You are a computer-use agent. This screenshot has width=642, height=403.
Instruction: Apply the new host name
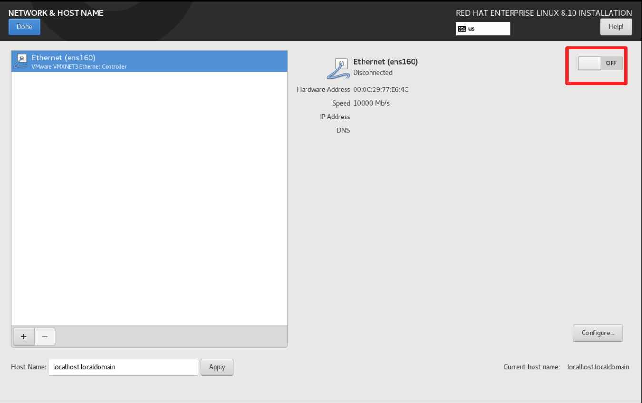[217, 367]
